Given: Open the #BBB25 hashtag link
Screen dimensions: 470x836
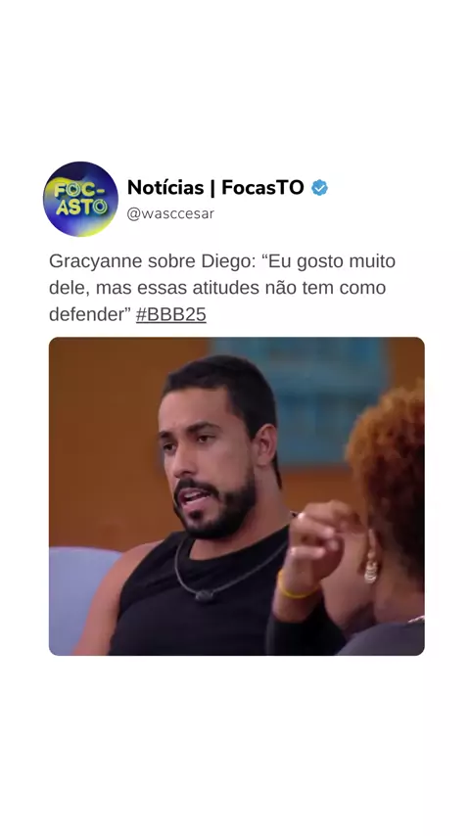Looking at the screenshot, I should 170,314.
